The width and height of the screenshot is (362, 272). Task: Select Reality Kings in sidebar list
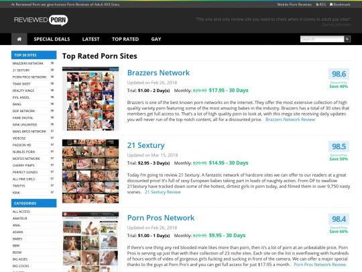(23, 91)
